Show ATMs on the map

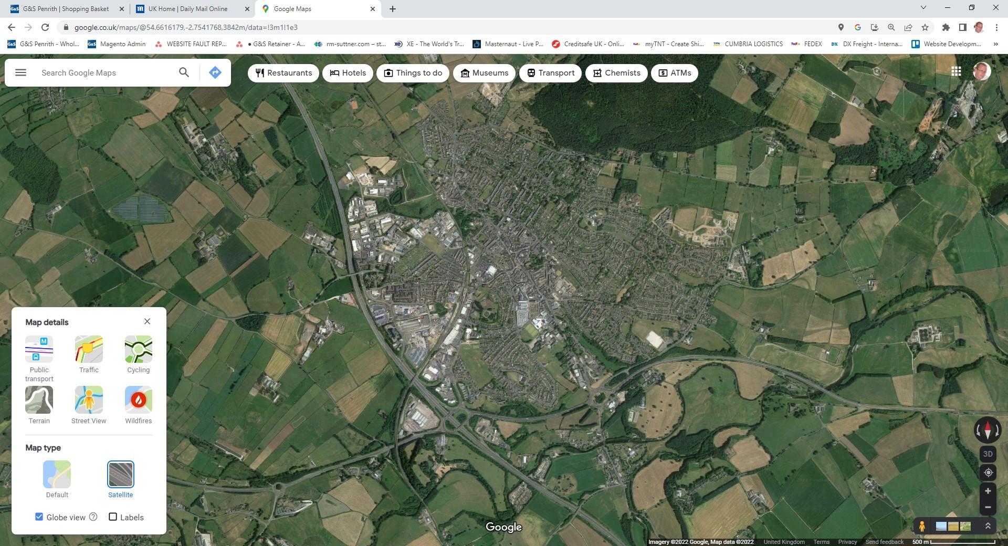click(675, 73)
